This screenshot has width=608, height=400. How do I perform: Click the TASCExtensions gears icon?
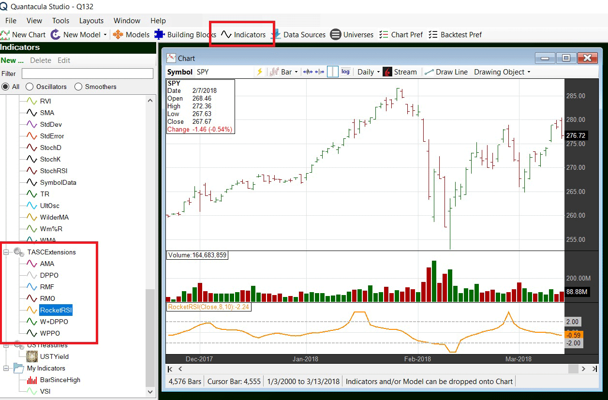[x=19, y=252]
